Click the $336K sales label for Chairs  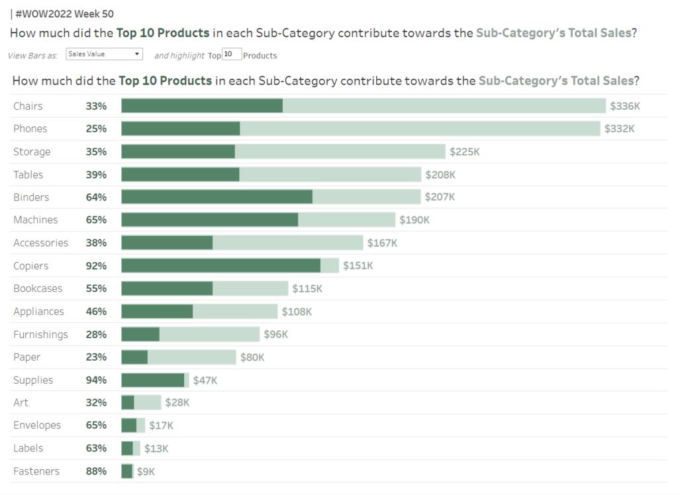click(625, 106)
